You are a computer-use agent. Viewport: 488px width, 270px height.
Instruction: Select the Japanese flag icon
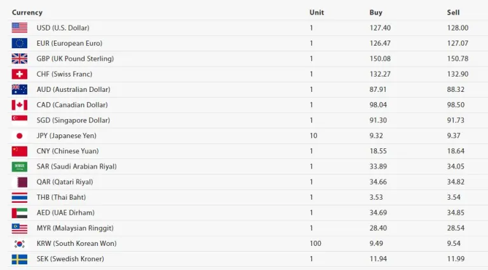tap(20, 136)
